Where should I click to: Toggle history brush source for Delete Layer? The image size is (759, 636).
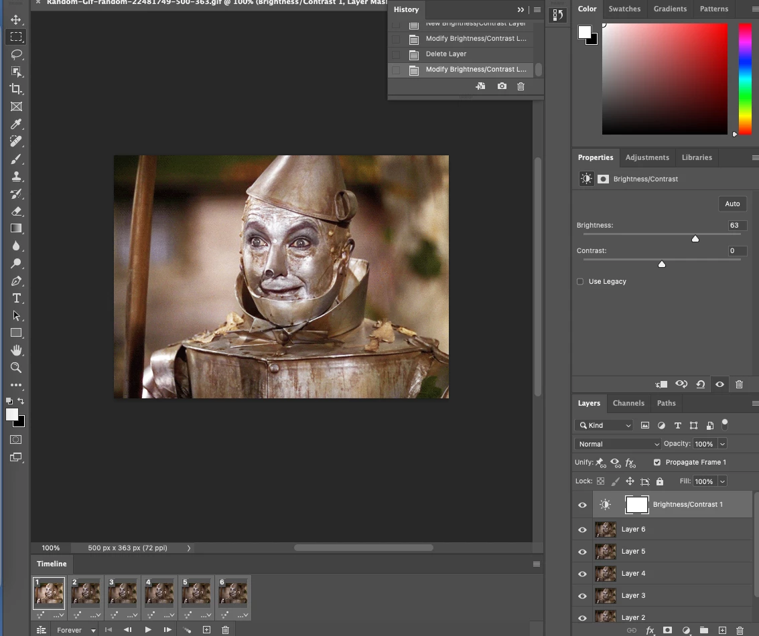pyautogui.click(x=396, y=54)
